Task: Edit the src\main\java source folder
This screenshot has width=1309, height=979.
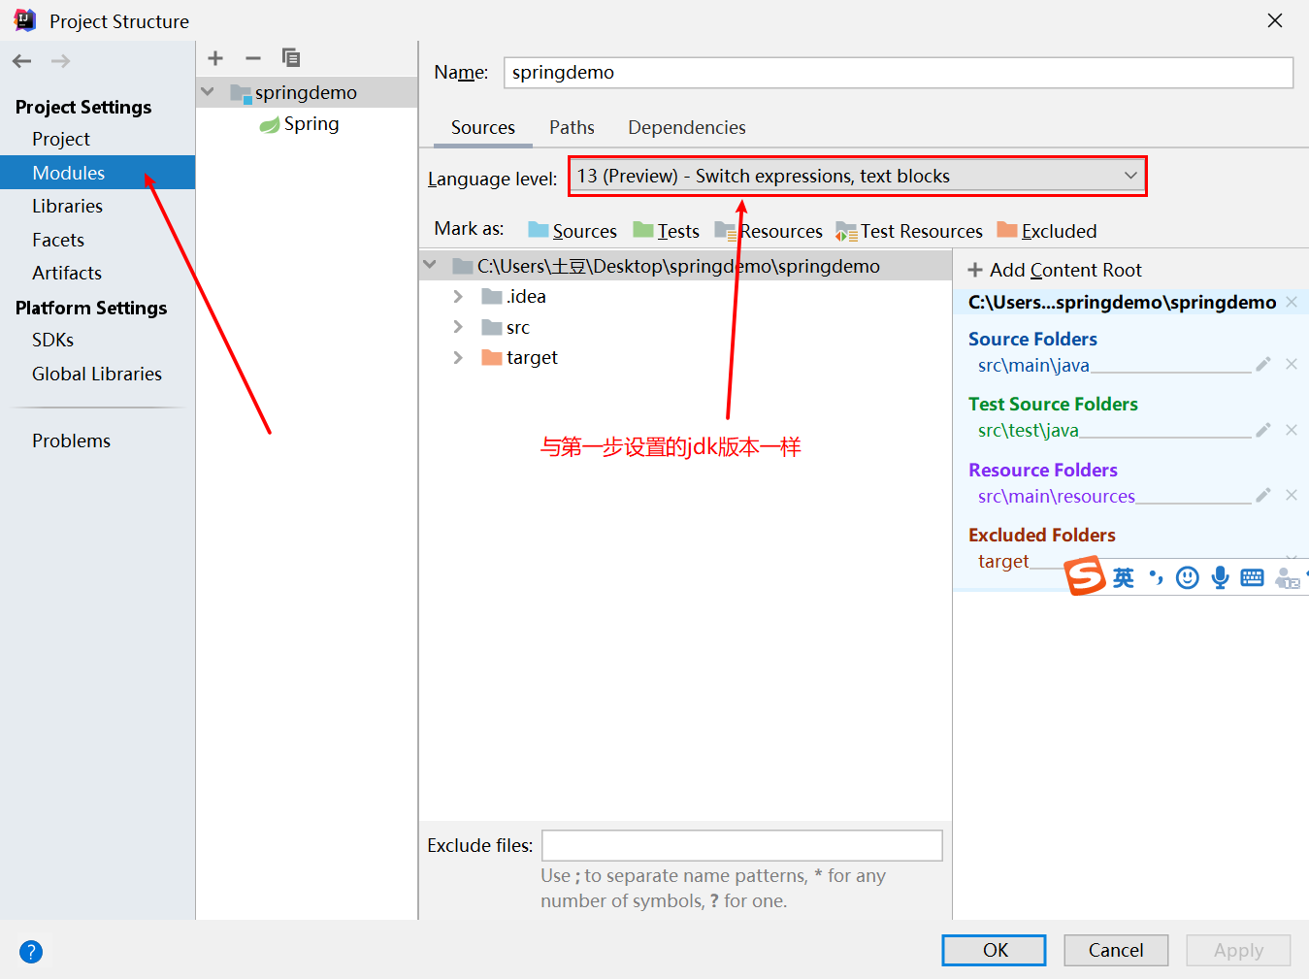Action: point(1262,364)
